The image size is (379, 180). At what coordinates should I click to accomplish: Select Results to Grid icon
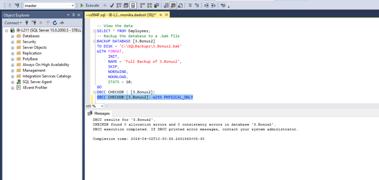click(x=173, y=5)
